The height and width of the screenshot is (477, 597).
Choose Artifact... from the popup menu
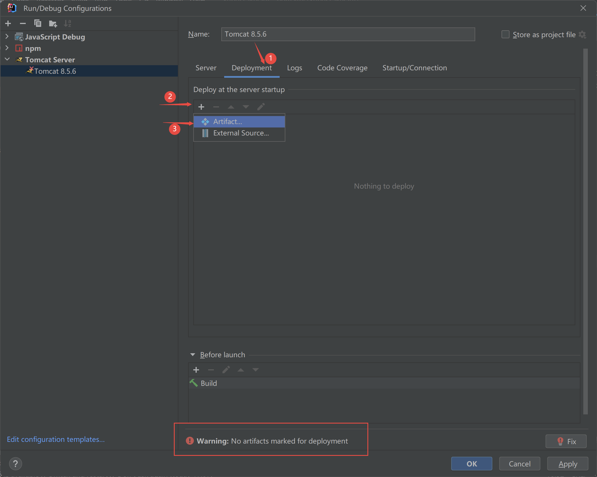228,121
